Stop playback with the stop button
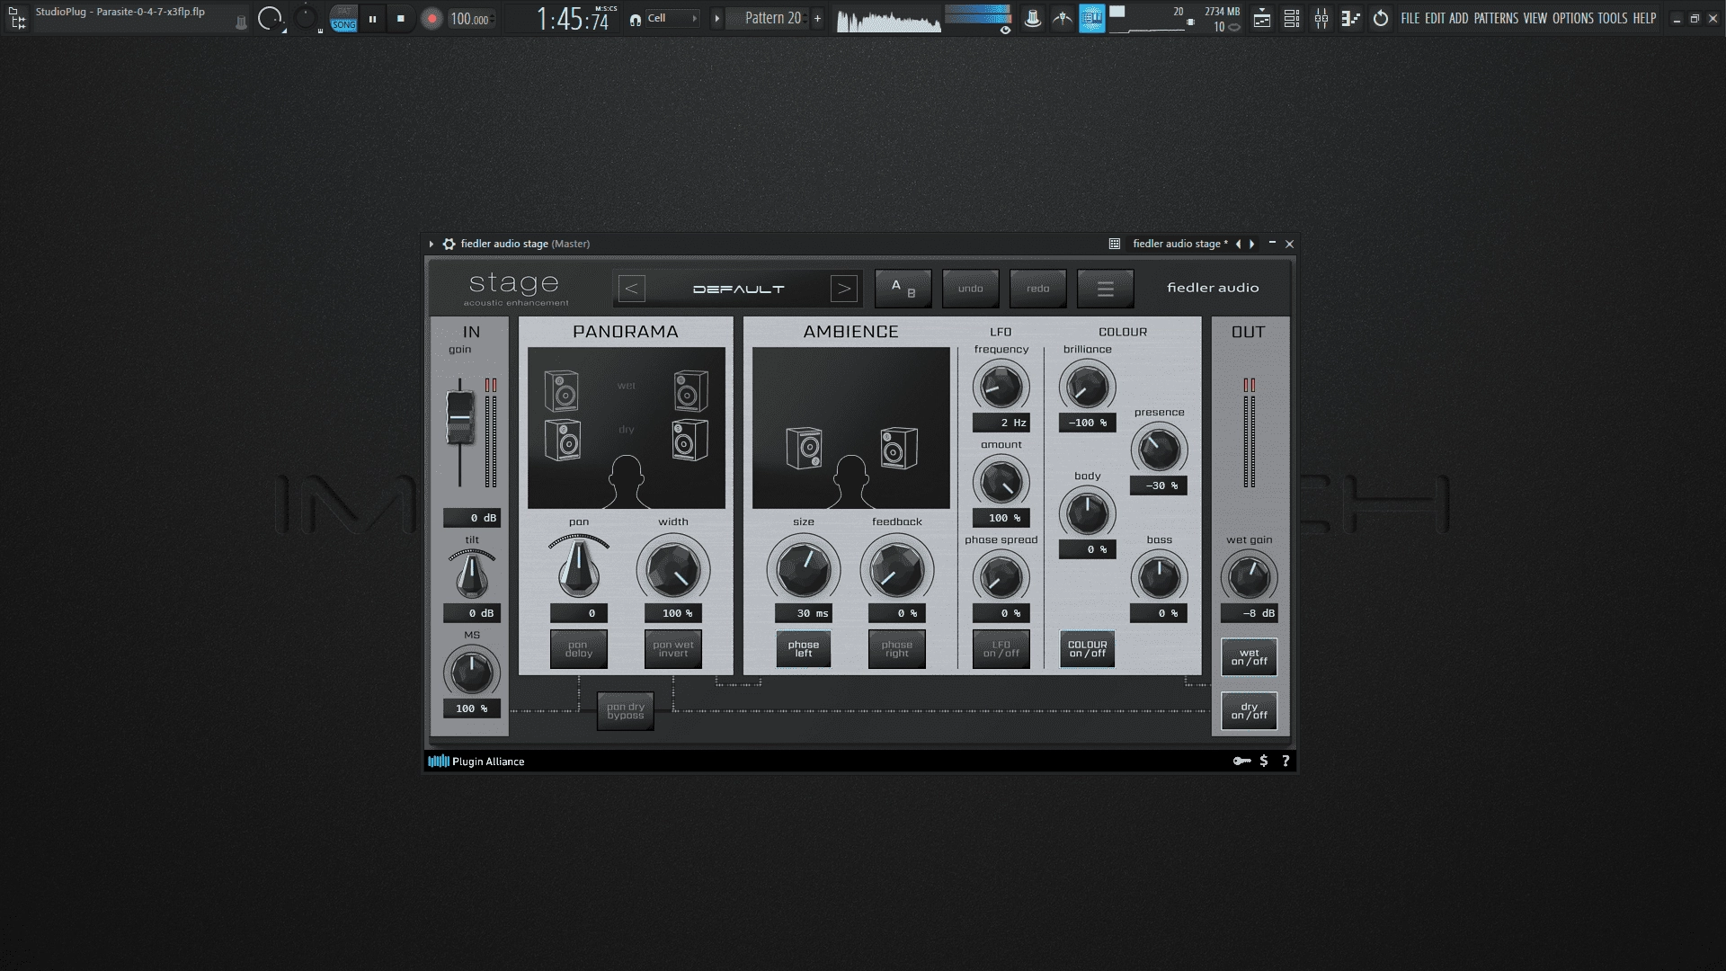The width and height of the screenshot is (1726, 971). 401,18
